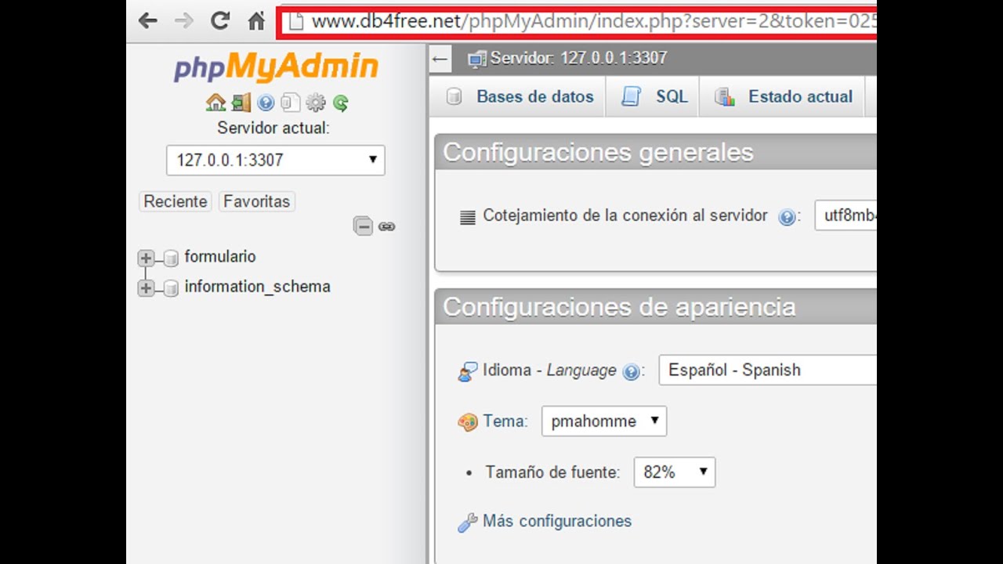Click the server icon in breadcrumb
This screenshot has height=564, width=1003.
click(476, 59)
